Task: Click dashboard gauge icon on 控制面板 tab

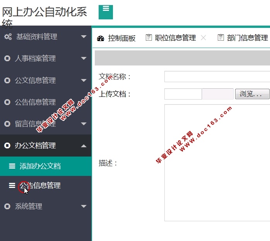Action: tap(101, 38)
